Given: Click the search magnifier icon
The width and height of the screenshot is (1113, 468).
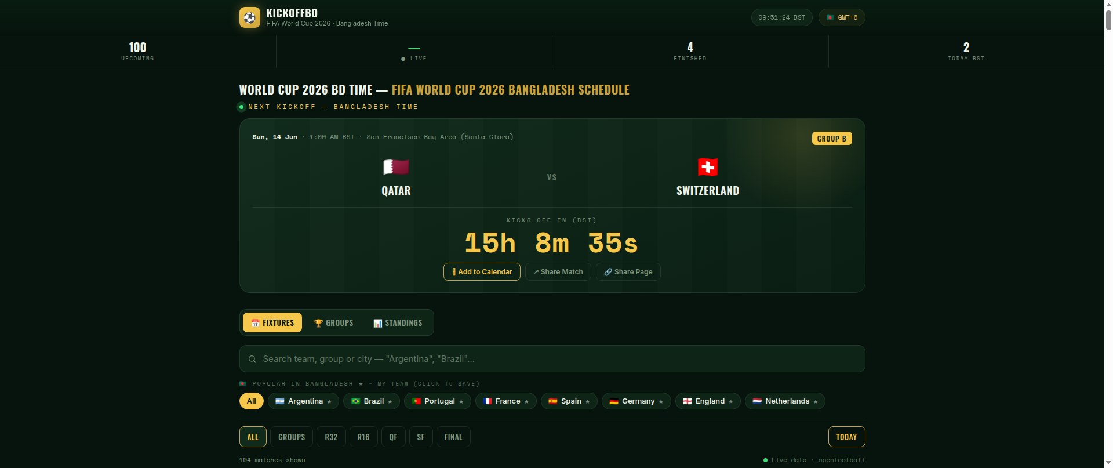Looking at the screenshot, I should click(x=252, y=359).
